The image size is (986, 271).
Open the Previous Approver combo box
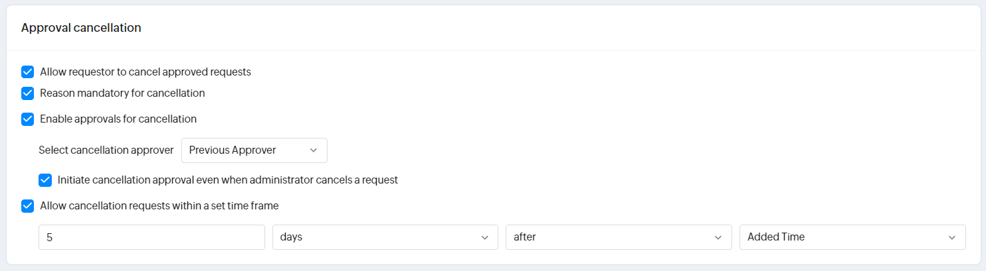[x=254, y=150]
